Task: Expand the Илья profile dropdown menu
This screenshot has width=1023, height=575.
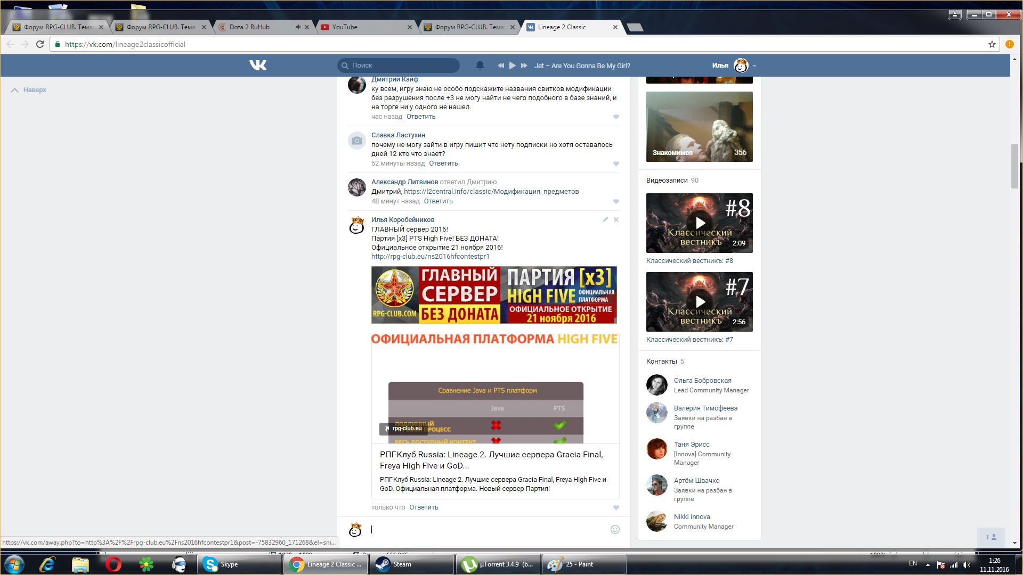Action: tap(754, 66)
